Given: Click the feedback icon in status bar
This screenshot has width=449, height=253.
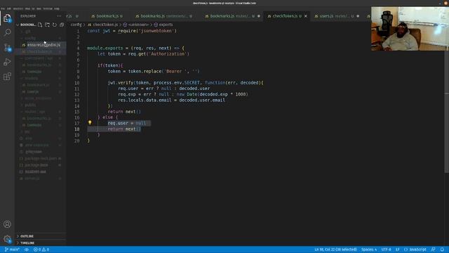Looking at the screenshot, I should coord(433,249).
